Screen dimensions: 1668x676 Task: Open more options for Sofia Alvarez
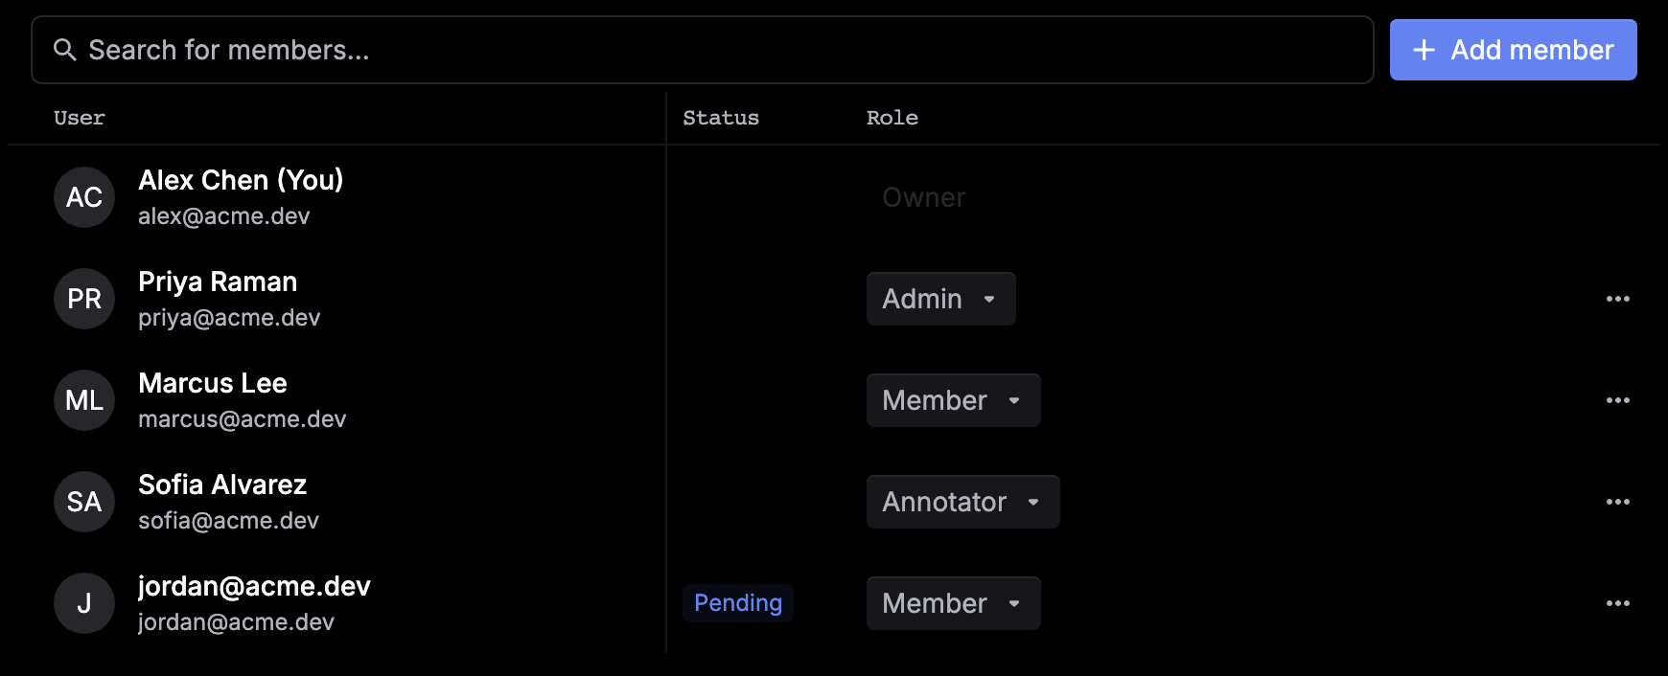pyautogui.click(x=1618, y=502)
